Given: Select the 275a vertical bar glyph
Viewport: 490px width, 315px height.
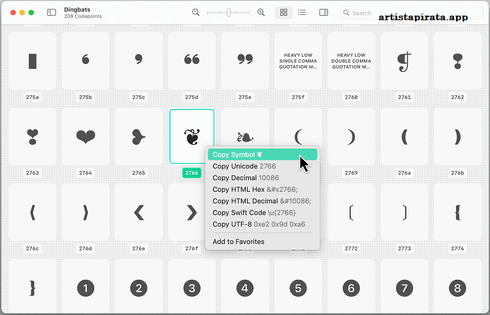Looking at the screenshot, I should [x=33, y=61].
